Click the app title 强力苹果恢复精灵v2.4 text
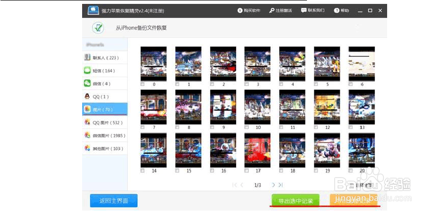Screen dimensions: 436x213 pyautogui.click(x=132, y=11)
